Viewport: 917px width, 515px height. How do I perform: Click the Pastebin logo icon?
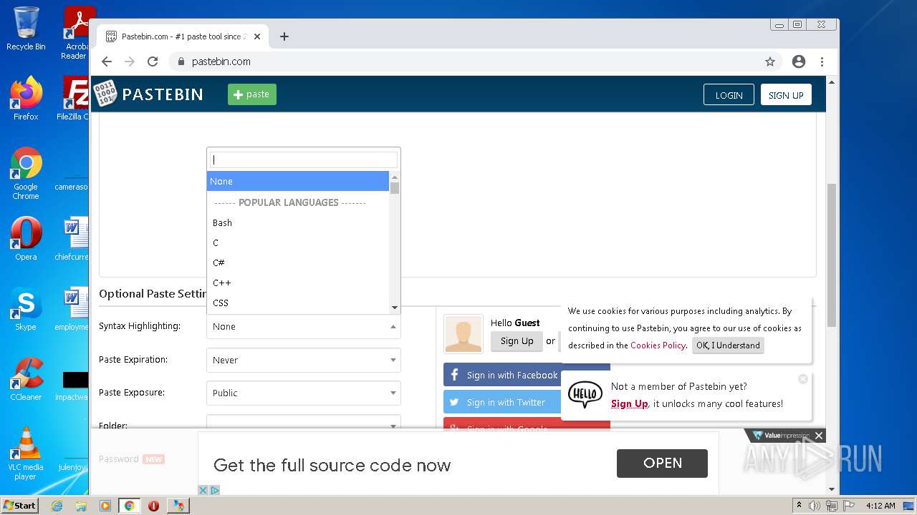click(x=105, y=94)
